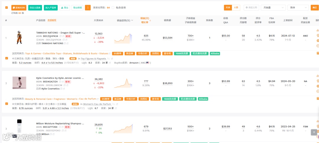Open the Fragrance category link
The height and width of the screenshot is (143, 319).
tap(59, 99)
